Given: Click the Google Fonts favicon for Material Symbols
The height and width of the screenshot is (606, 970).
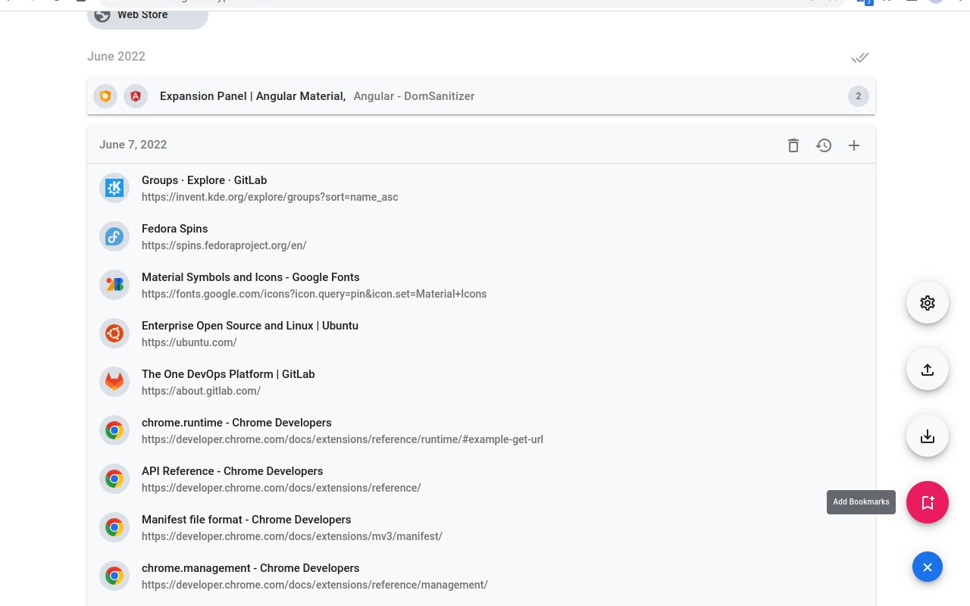Looking at the screenshot, I should pyautogui.click(x=114, y=285).
